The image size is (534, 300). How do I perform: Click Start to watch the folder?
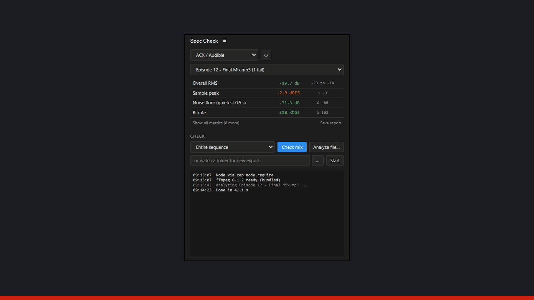point(335,160)
